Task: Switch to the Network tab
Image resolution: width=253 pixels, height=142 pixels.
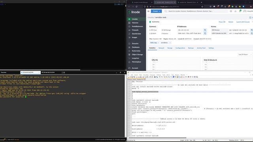Action: [161, 48]
